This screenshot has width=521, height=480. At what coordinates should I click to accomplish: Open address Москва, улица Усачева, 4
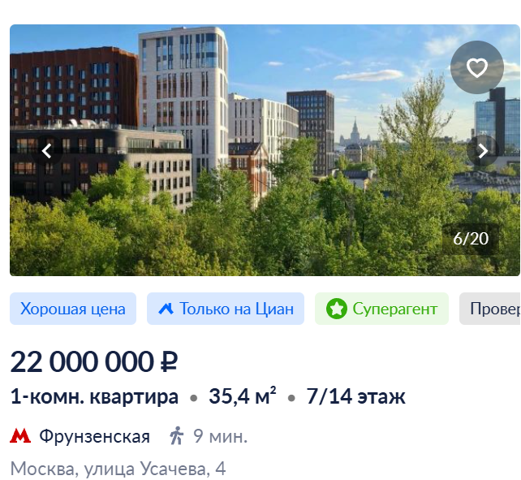point(118,469)
